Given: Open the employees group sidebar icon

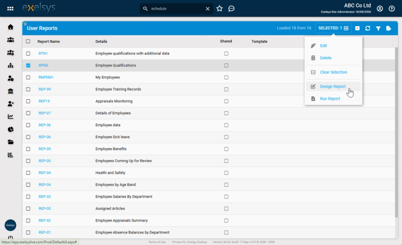Looking at the screenshot, I should (11, 40).
